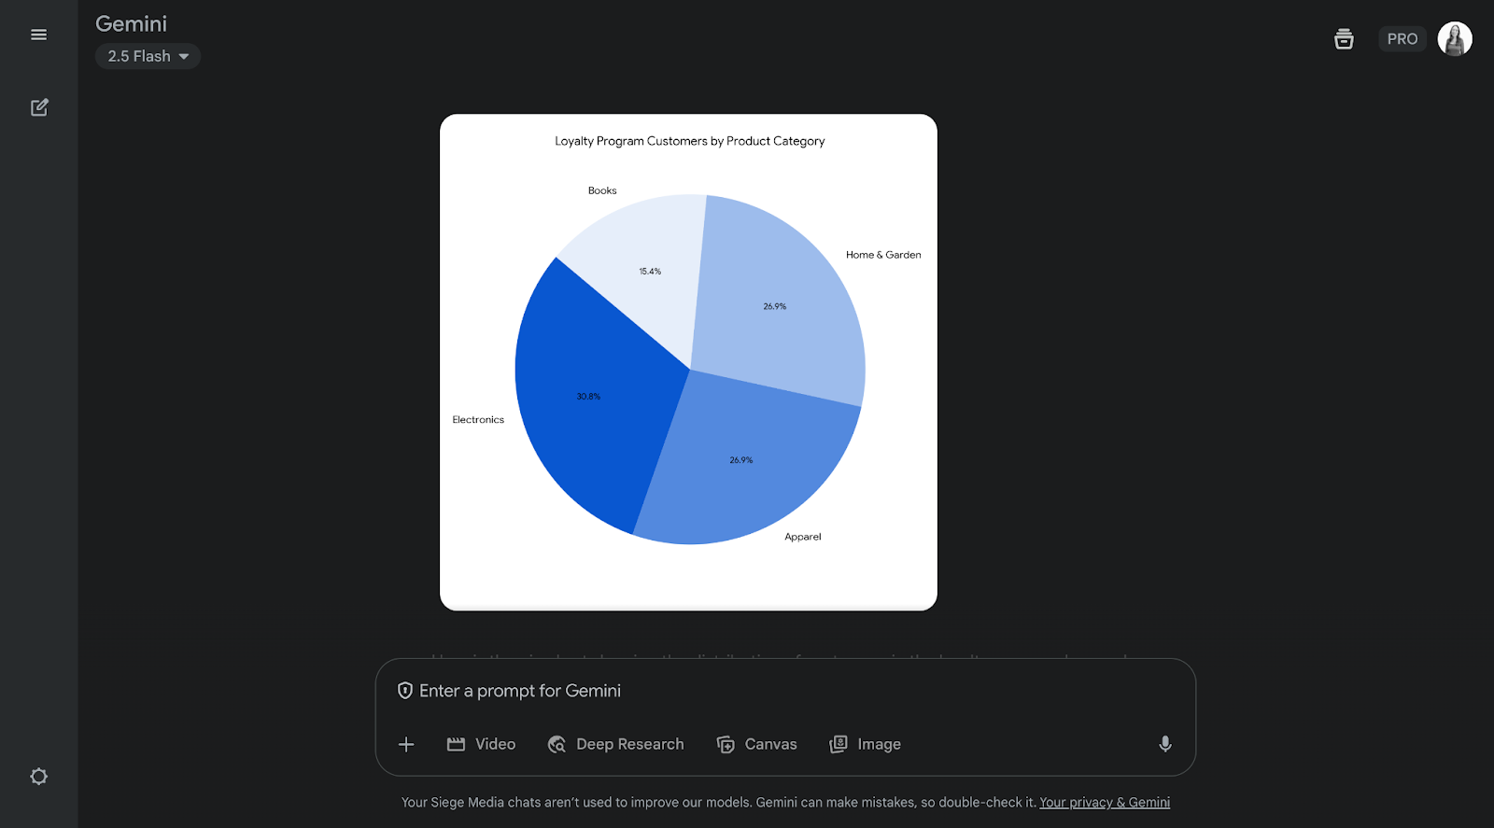
Task: Open the navigation menu with the hamburger icon
Action: click(x=38, y=34)
